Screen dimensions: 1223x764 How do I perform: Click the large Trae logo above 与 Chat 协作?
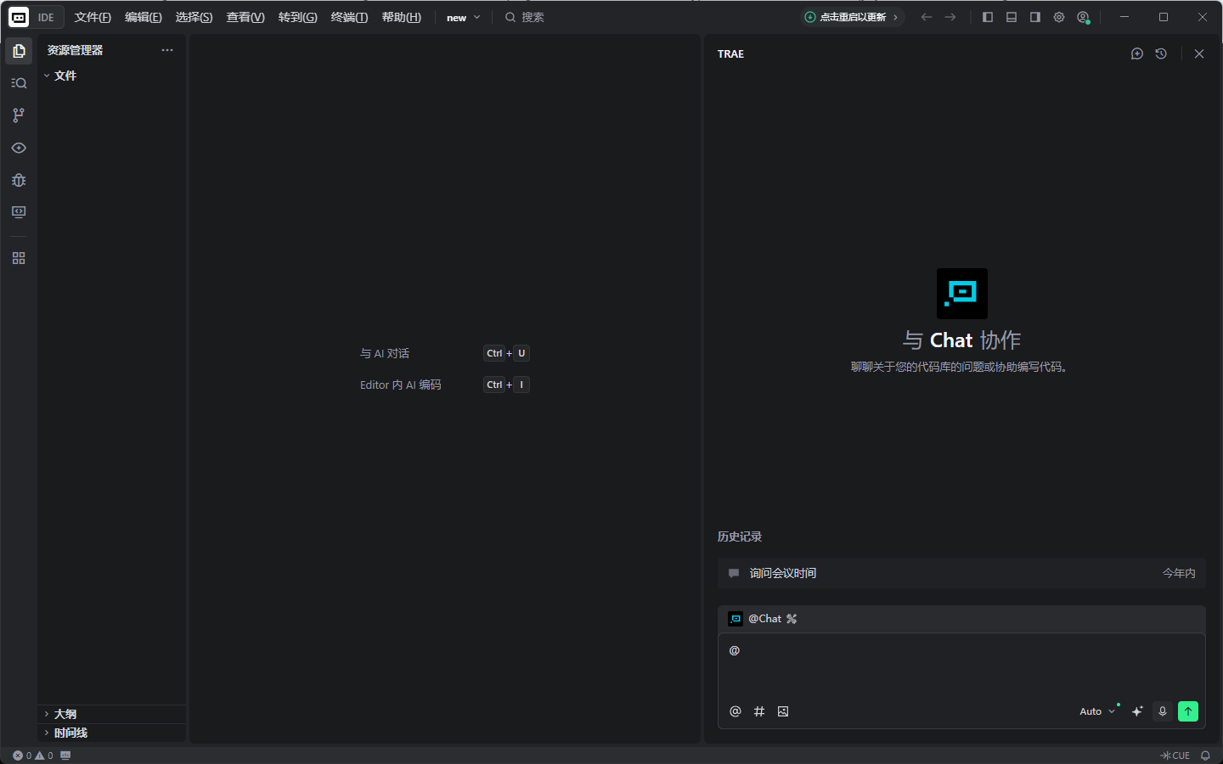[x=961, y=294]
